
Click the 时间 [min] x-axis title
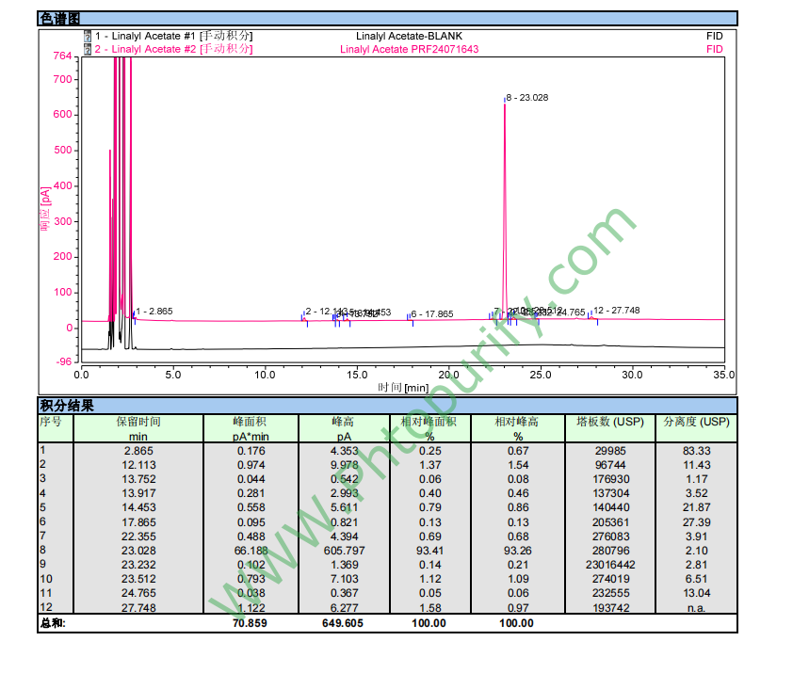click(403, 387)
